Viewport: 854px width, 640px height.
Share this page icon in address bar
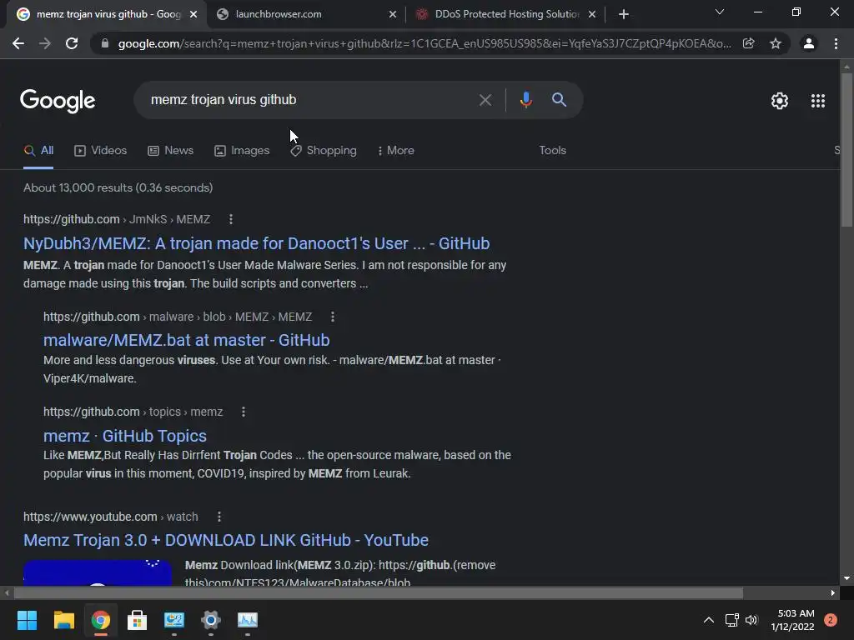(x=749, y=43)
